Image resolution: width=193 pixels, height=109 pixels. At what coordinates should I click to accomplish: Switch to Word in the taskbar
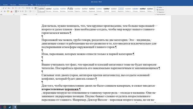pyautogui.click(x=14, y=107)
